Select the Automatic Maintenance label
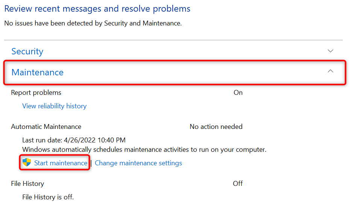The height and width of the screenshot is (202, 351). [x=46, y=127]
